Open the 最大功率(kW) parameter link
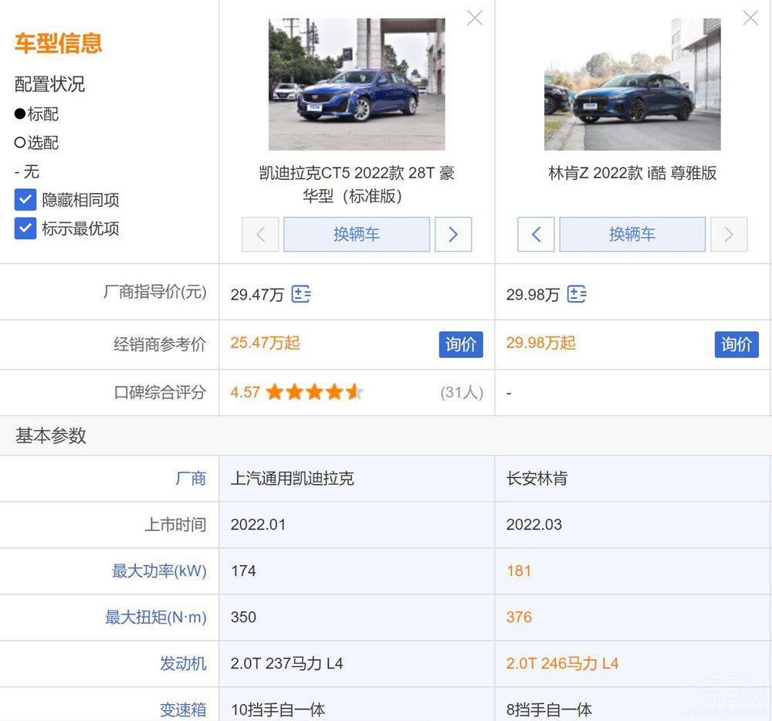 (160, 571)
